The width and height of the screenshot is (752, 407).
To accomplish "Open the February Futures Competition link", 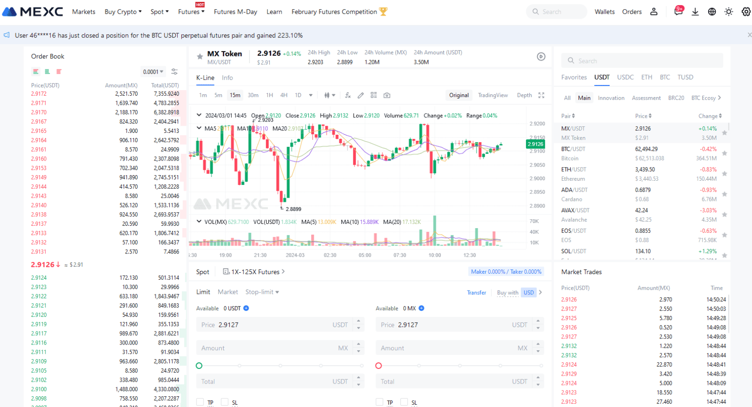I will [339, 12].
